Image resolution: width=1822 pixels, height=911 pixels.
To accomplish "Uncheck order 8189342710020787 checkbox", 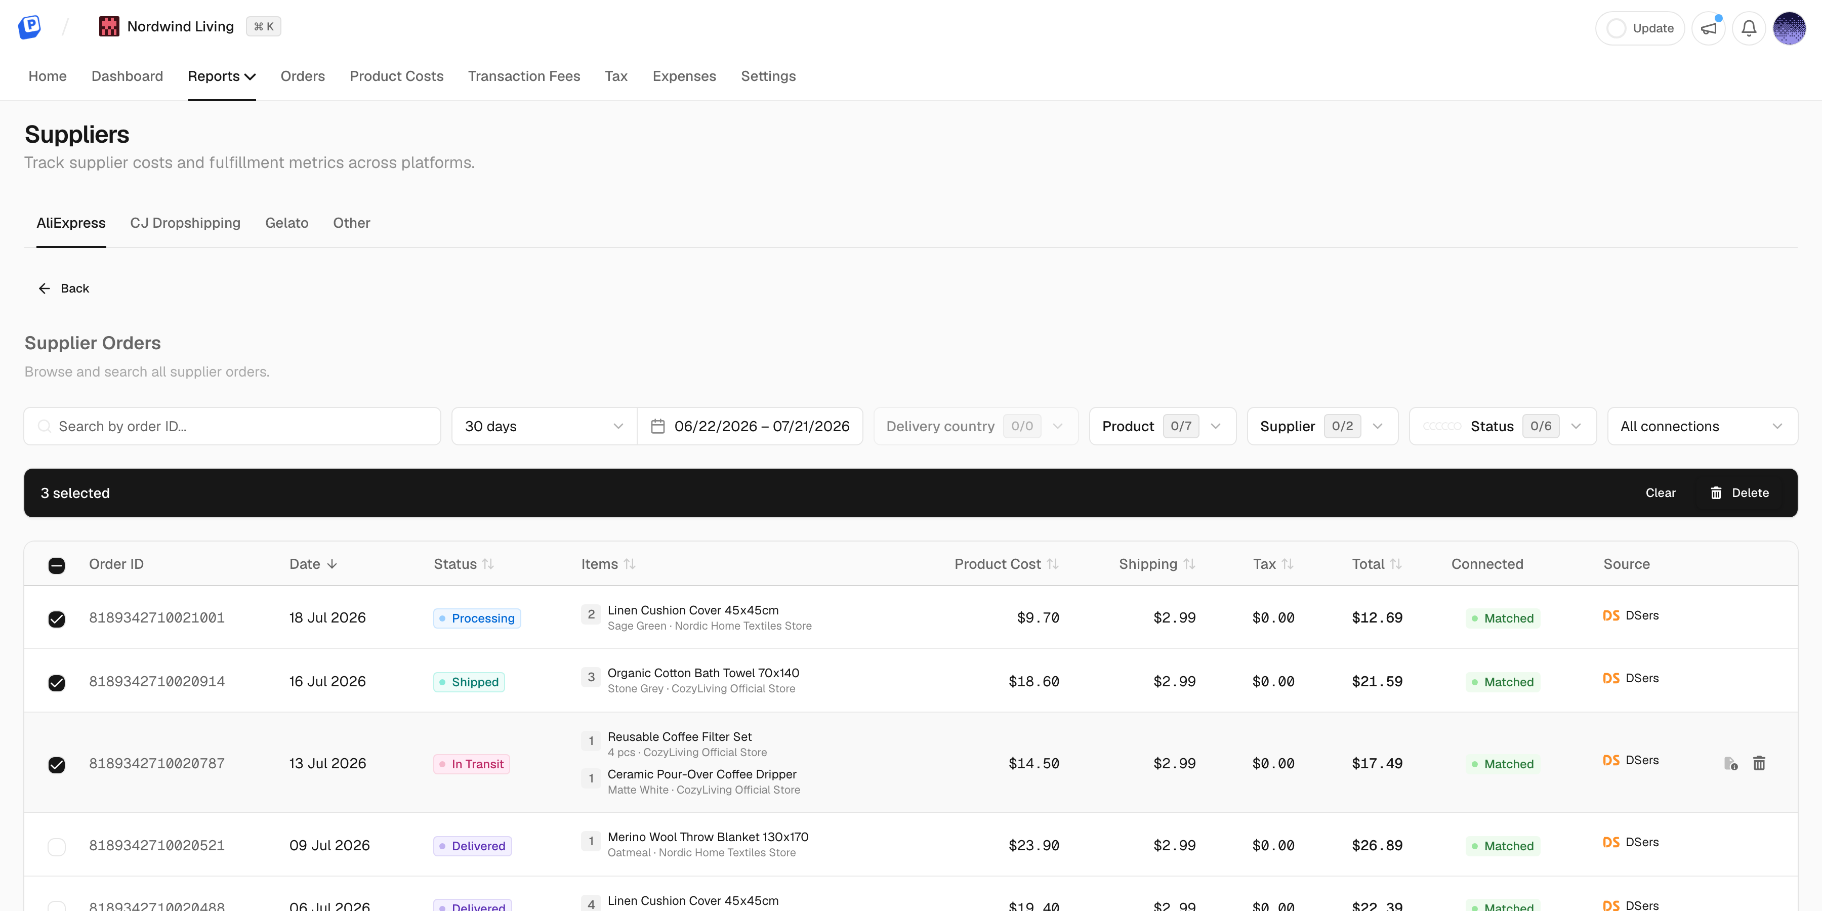I will click(57, 765).
